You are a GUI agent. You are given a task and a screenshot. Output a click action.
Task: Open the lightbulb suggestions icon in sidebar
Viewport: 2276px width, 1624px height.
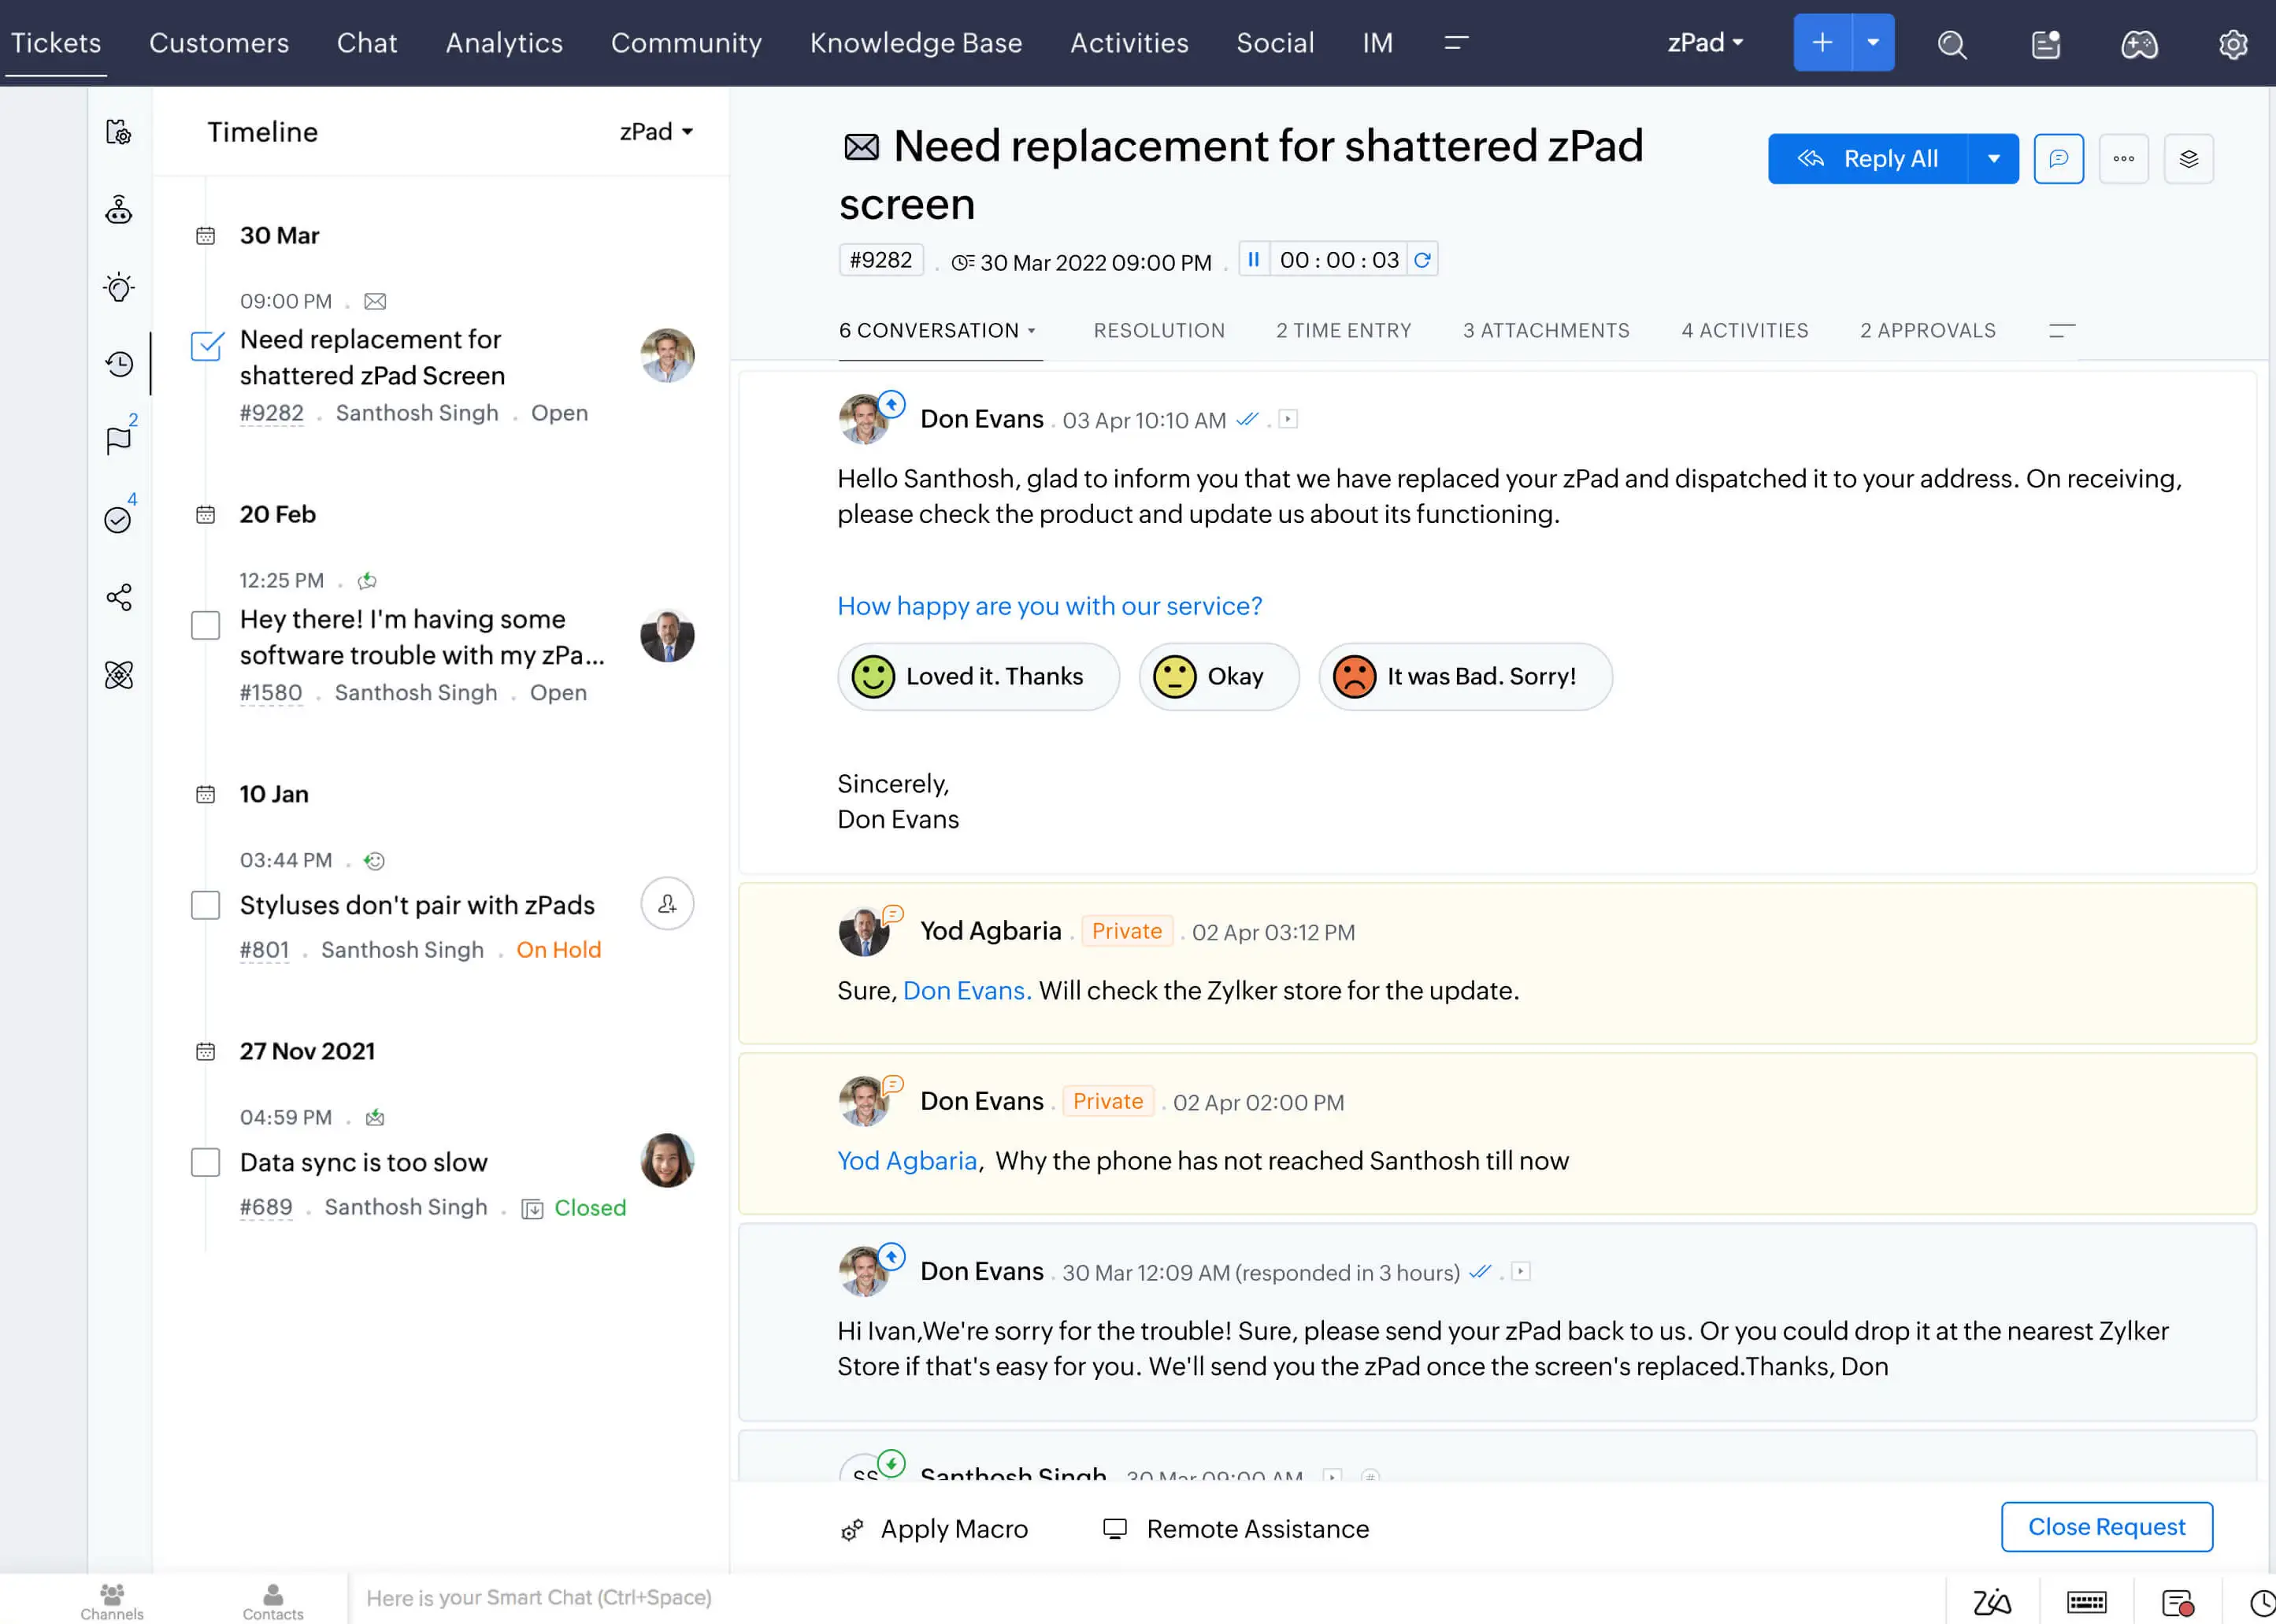click(119, 287)
